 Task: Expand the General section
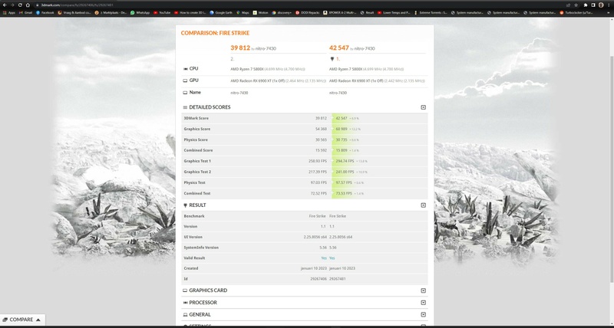pyautogui.click(x=423, y=314)
